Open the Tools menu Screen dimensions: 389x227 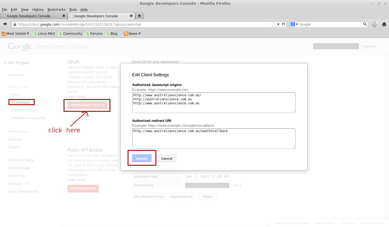coord(73,10)
